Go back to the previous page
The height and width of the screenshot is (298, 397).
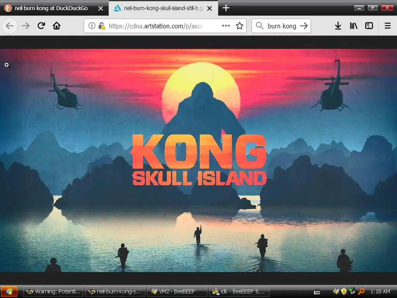[10, 26]
